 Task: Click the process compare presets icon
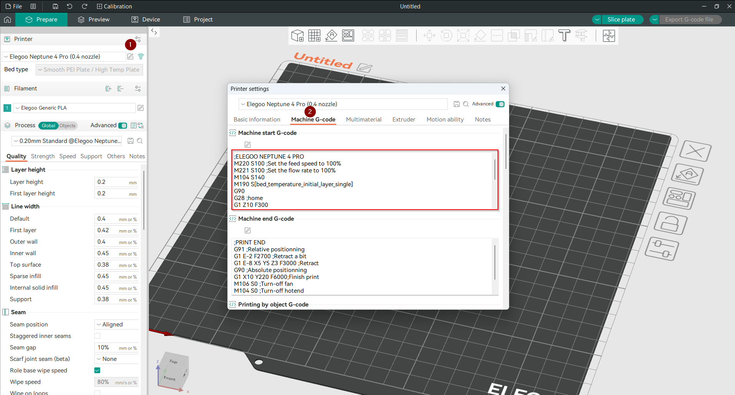pyautogui.click(x=141, y=125)
